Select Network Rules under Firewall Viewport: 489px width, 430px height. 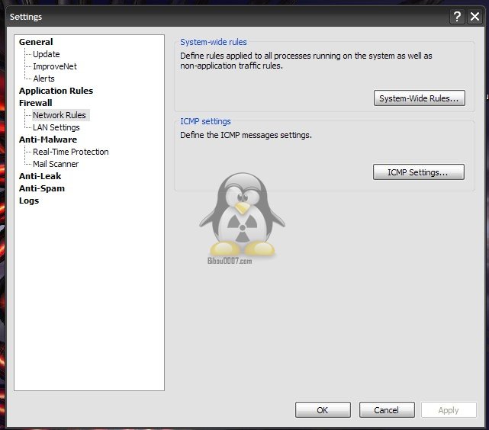pyautogui.click(x=60, y=115)
